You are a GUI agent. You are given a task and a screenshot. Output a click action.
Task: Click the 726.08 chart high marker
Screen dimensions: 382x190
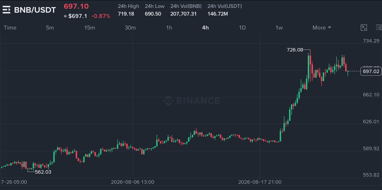pyautogui.click(x=295, y=50)
